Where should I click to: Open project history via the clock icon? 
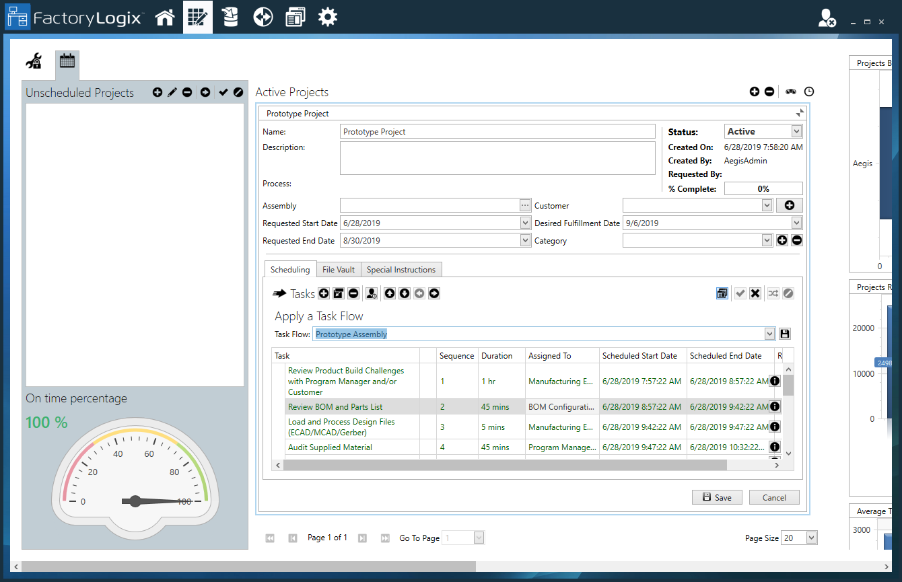pos(809,92)
